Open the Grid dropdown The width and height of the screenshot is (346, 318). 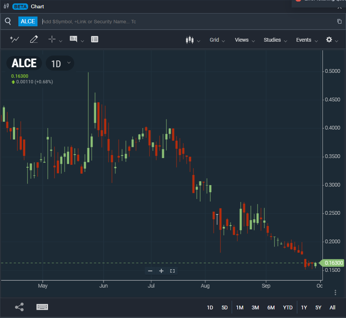coord(217,40)
